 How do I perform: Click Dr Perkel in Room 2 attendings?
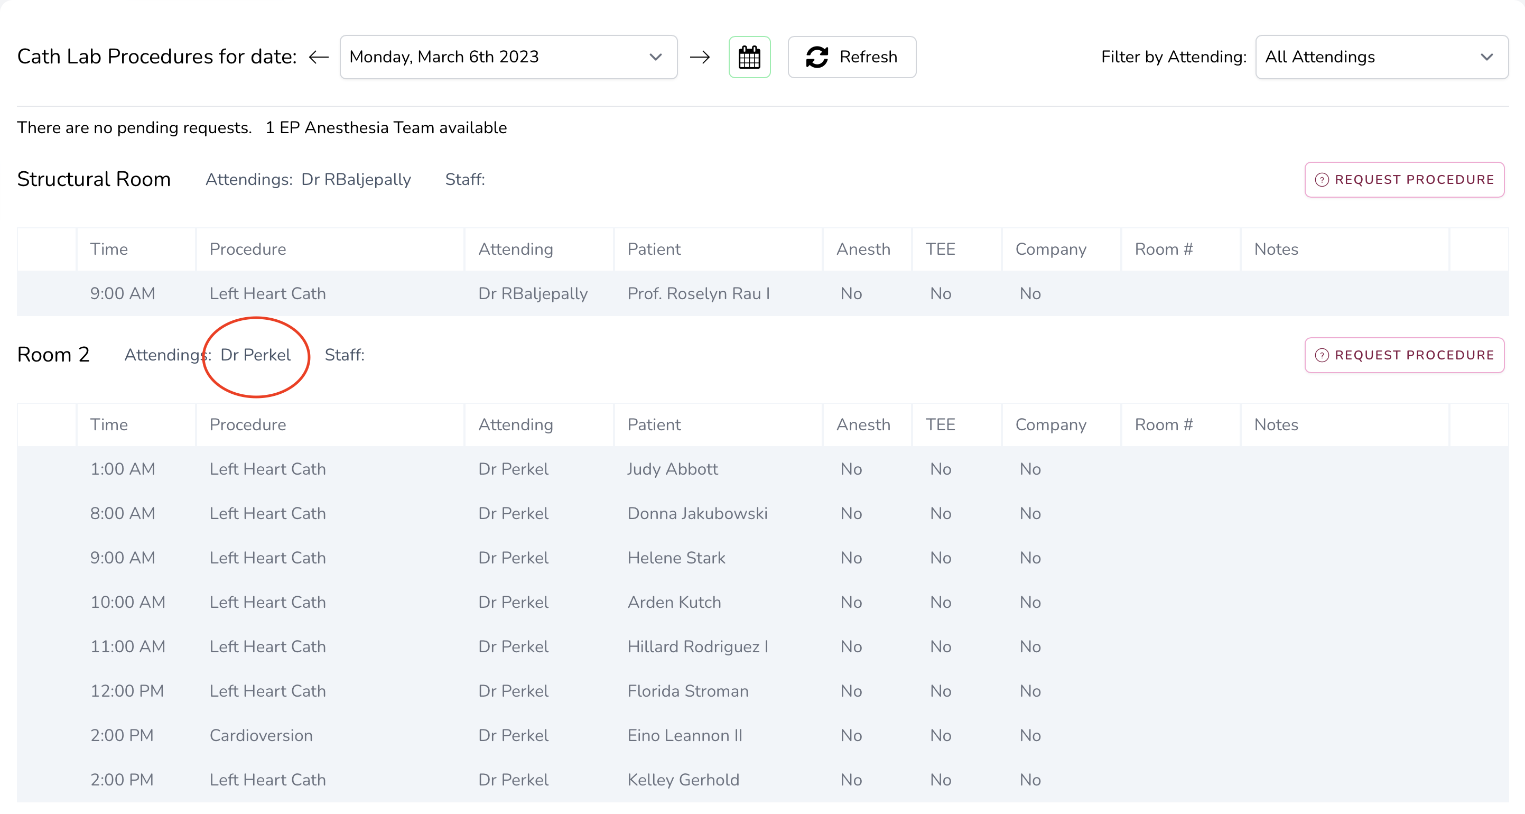pyautogui.click(x=255, y=355)
